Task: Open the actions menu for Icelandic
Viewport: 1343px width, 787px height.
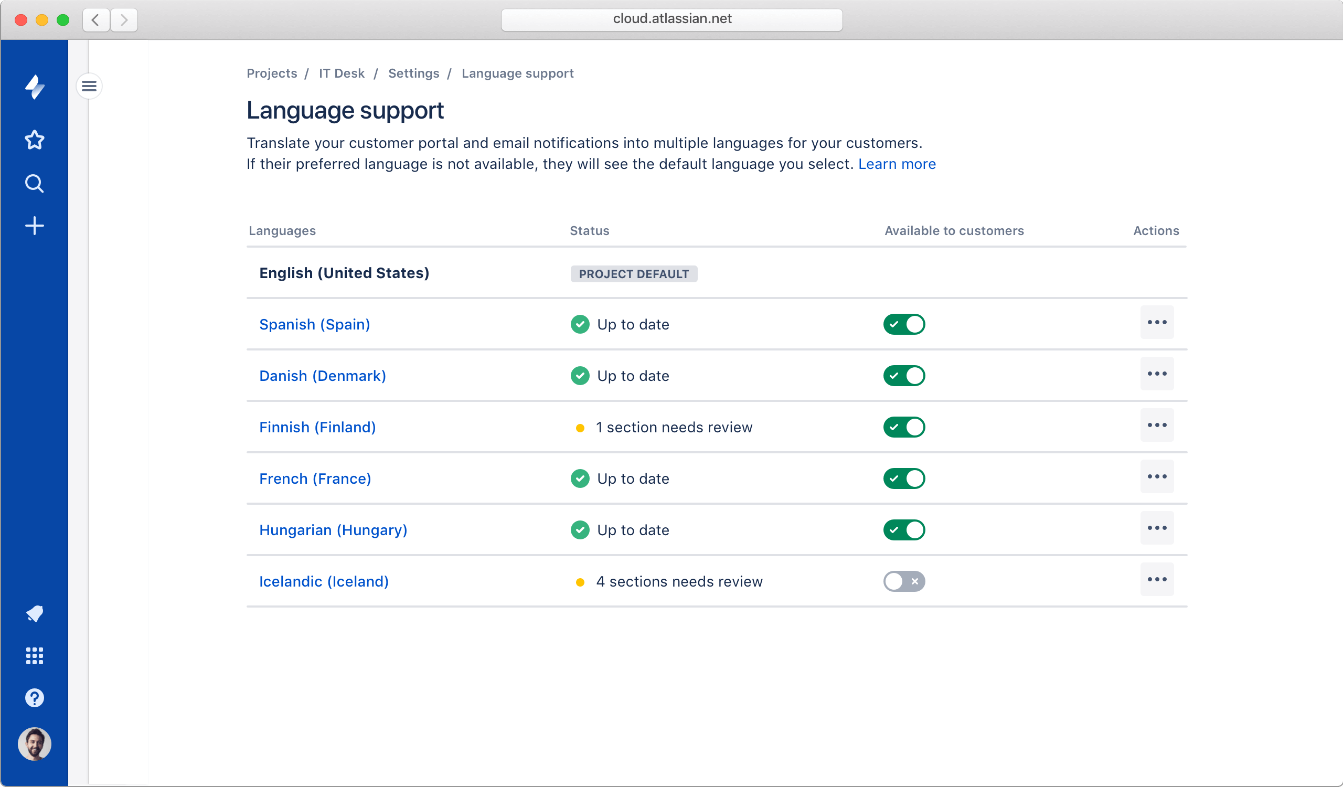Action: click(1156, 579)
